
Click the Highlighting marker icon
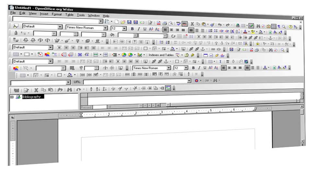253,31
